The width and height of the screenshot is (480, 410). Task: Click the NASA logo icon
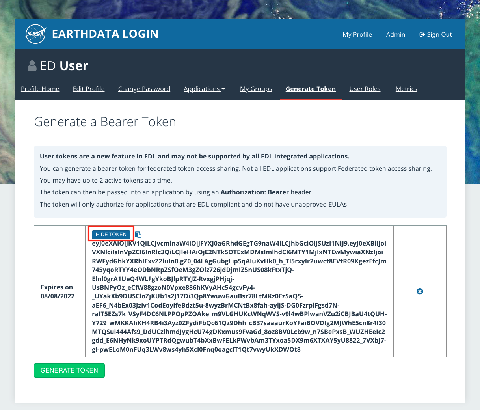click(36, 34)
